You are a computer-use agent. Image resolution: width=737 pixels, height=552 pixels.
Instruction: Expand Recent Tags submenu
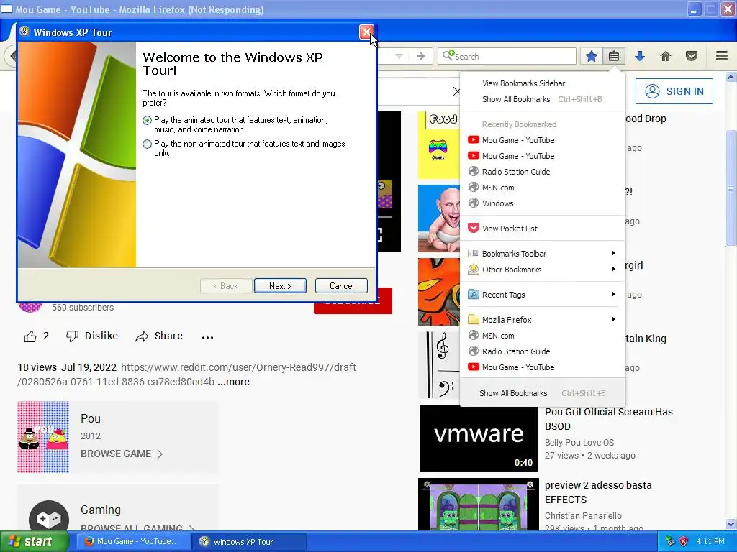542,295
